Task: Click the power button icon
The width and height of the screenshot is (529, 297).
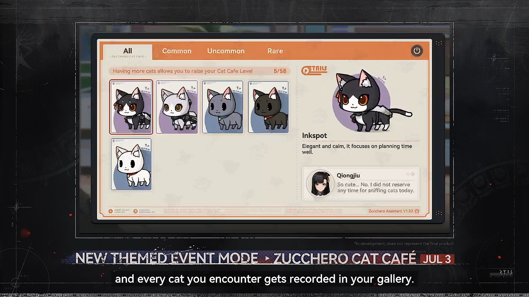Action: point(417,51)
